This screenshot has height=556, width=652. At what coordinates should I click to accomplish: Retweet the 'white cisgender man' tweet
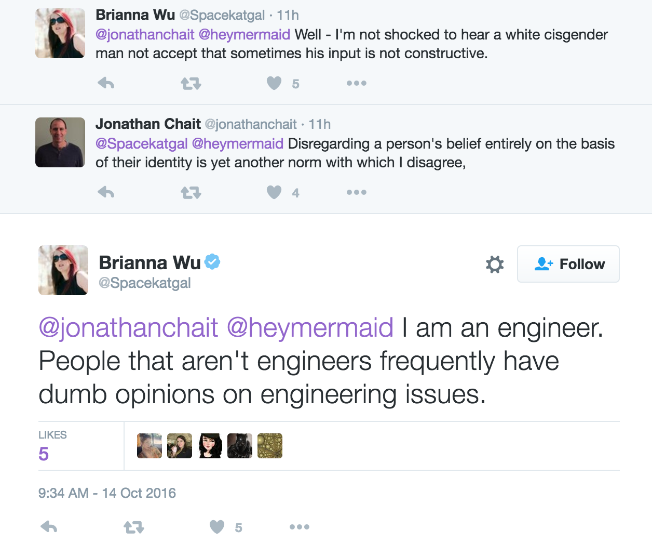[x=191, y=83]
